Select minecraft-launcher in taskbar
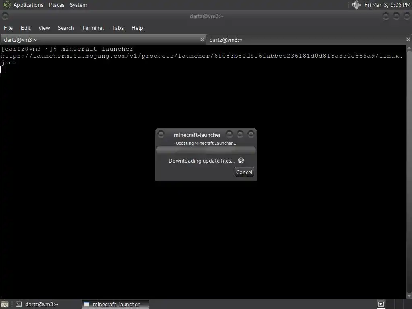Image resolution: width=412 pixels, height=309 pixels. tap(115, 304)
